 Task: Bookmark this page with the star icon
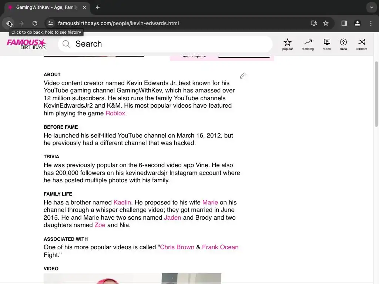pyautogui.click(x=326, y=23)
